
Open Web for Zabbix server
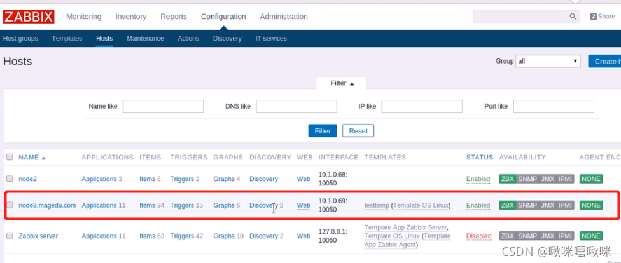pyautogui.click(x=304, y=236)
